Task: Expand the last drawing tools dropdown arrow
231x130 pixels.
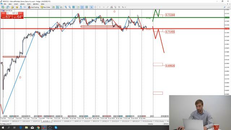Action: click(x=125, y=7)
